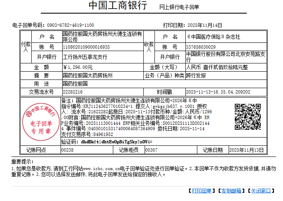
Task: Click the 打印回单 link
Action: pyautogui.click(x=202, y=190)
